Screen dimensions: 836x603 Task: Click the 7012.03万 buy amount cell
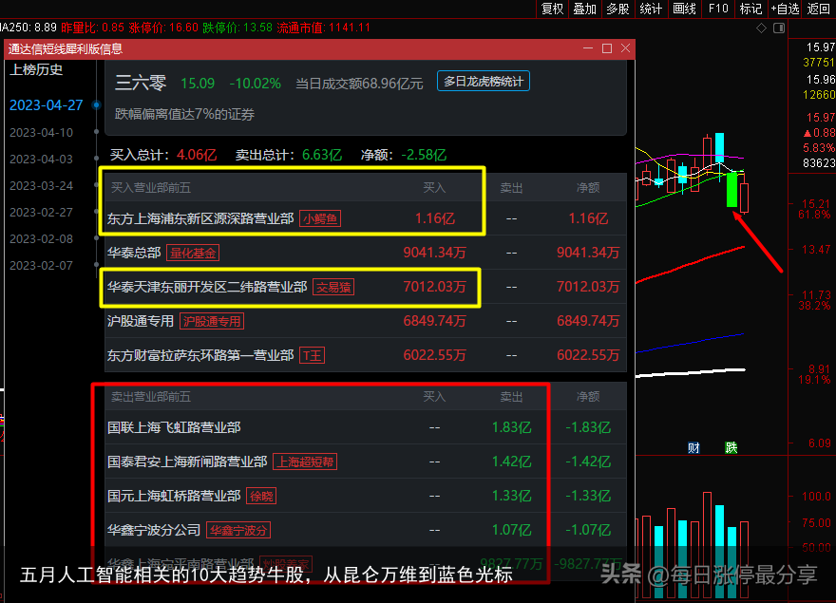point(434,287)
